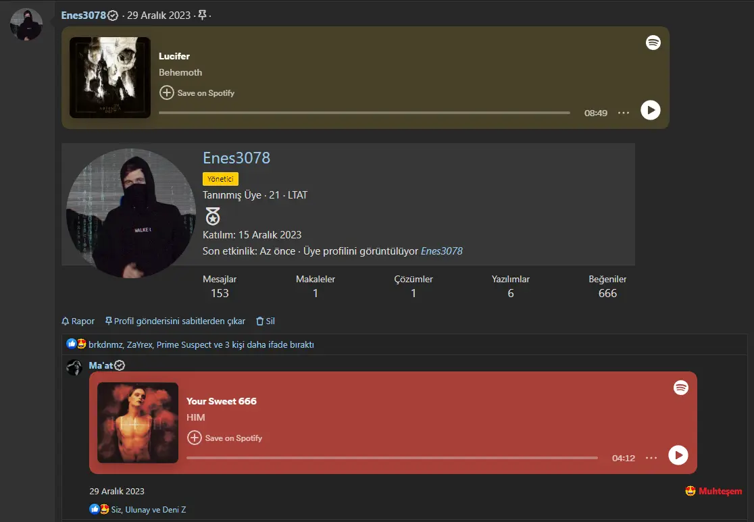Delete the post with Sil
754x522 pixels.
(266, 321)
